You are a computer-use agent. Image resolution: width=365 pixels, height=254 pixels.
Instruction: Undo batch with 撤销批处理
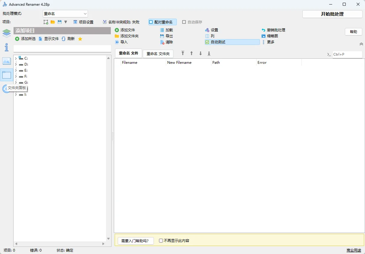pyautogui.click(x=273, y=30)
